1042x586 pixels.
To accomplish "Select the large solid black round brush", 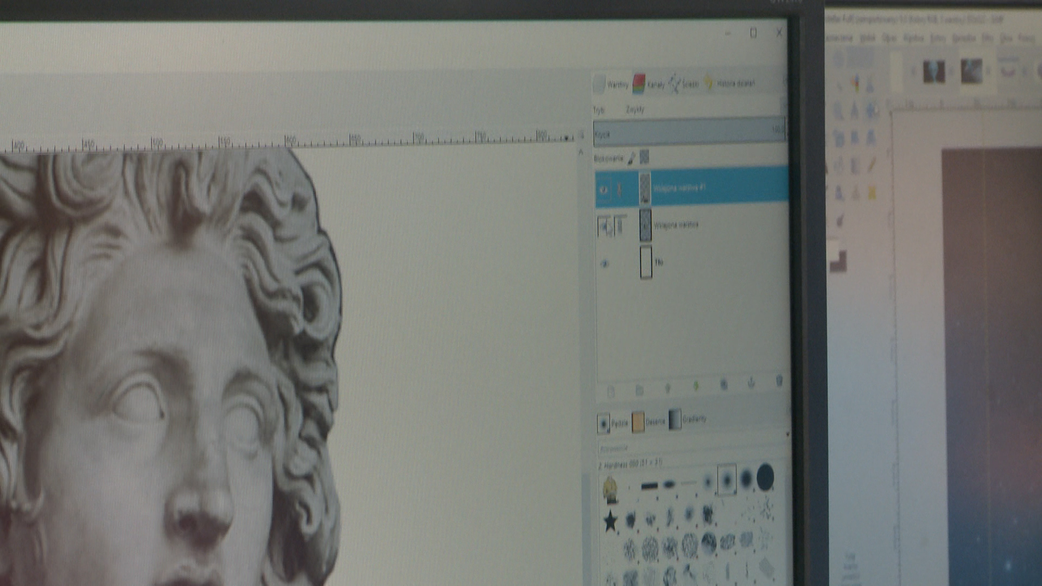I will (x=765, y=476).
